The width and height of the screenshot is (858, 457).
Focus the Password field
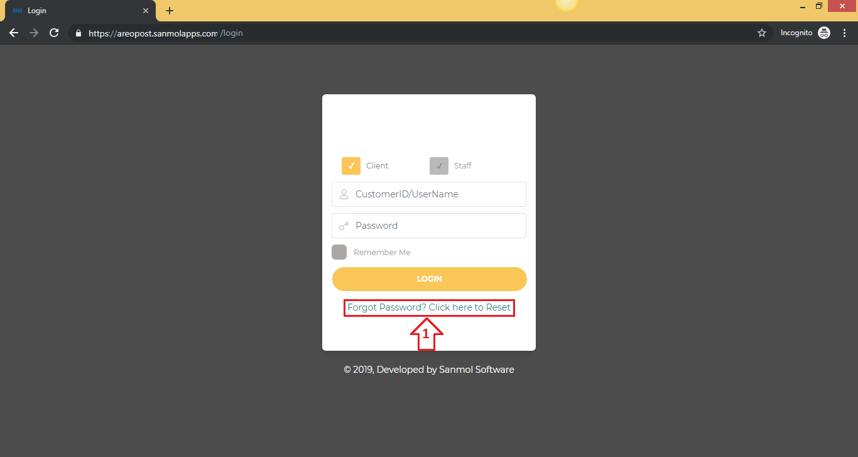429,226
